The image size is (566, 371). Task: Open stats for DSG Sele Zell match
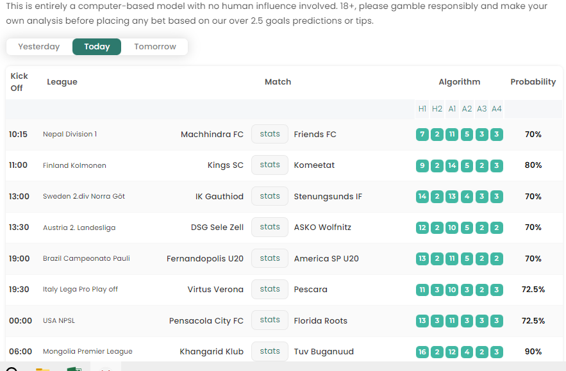point(270,227)
